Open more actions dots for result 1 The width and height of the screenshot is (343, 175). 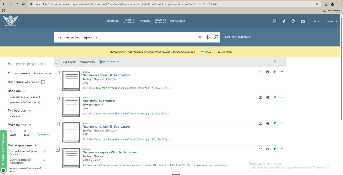coord(282,71)
